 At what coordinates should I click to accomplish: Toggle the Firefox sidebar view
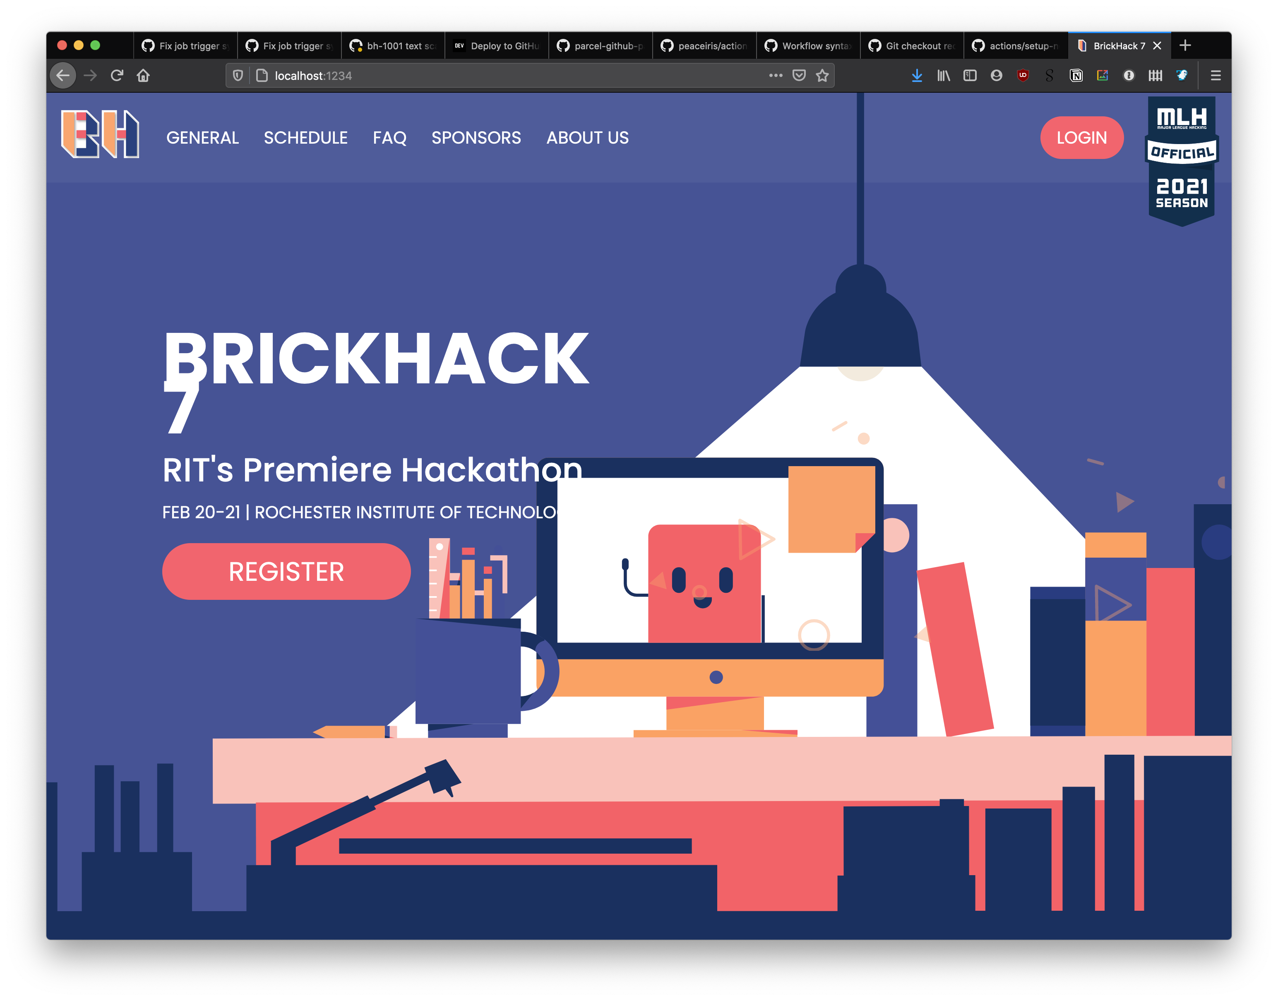pos(970,76)
